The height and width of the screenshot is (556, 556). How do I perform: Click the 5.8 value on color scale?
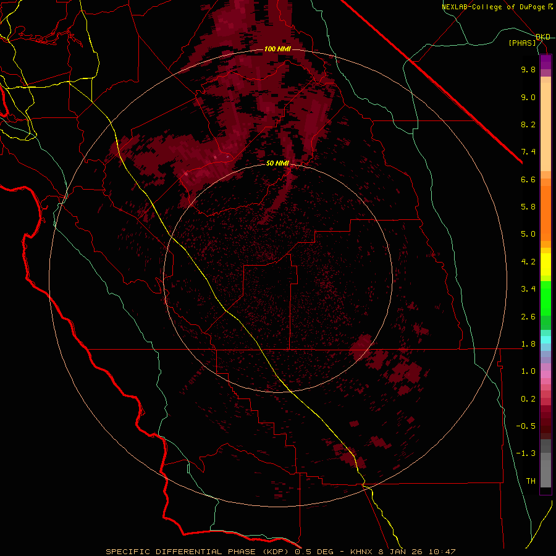[x=528, y=206]
